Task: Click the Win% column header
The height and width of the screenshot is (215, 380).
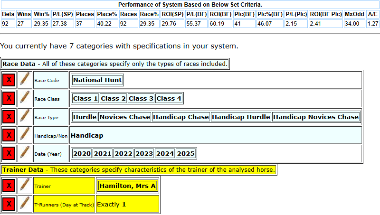Action: (x=42, y=14)
